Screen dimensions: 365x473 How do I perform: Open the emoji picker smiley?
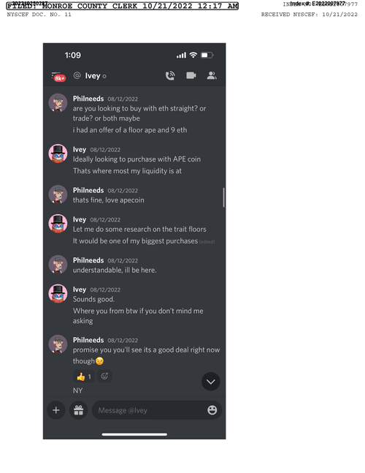[x=212, y=410]
